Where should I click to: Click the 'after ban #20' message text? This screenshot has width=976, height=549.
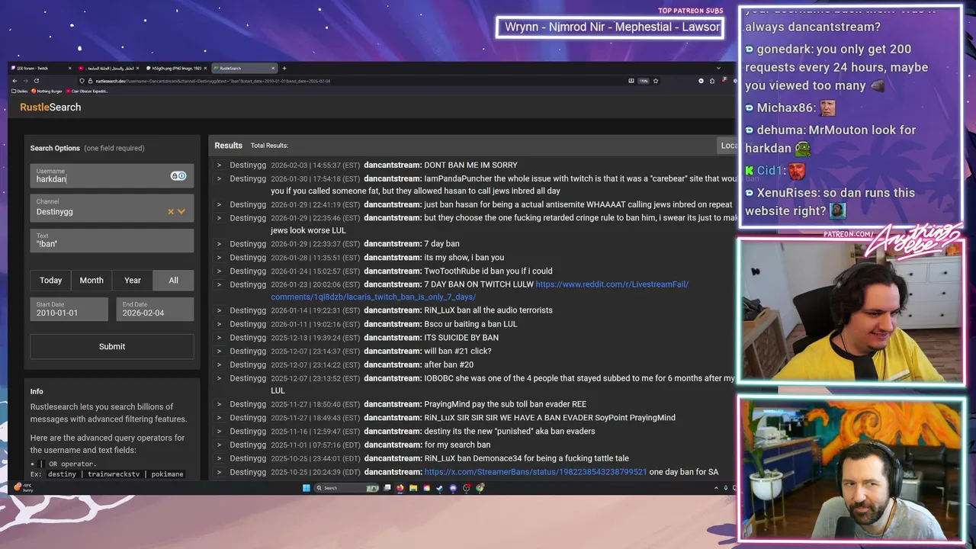[x=448, y=364]
